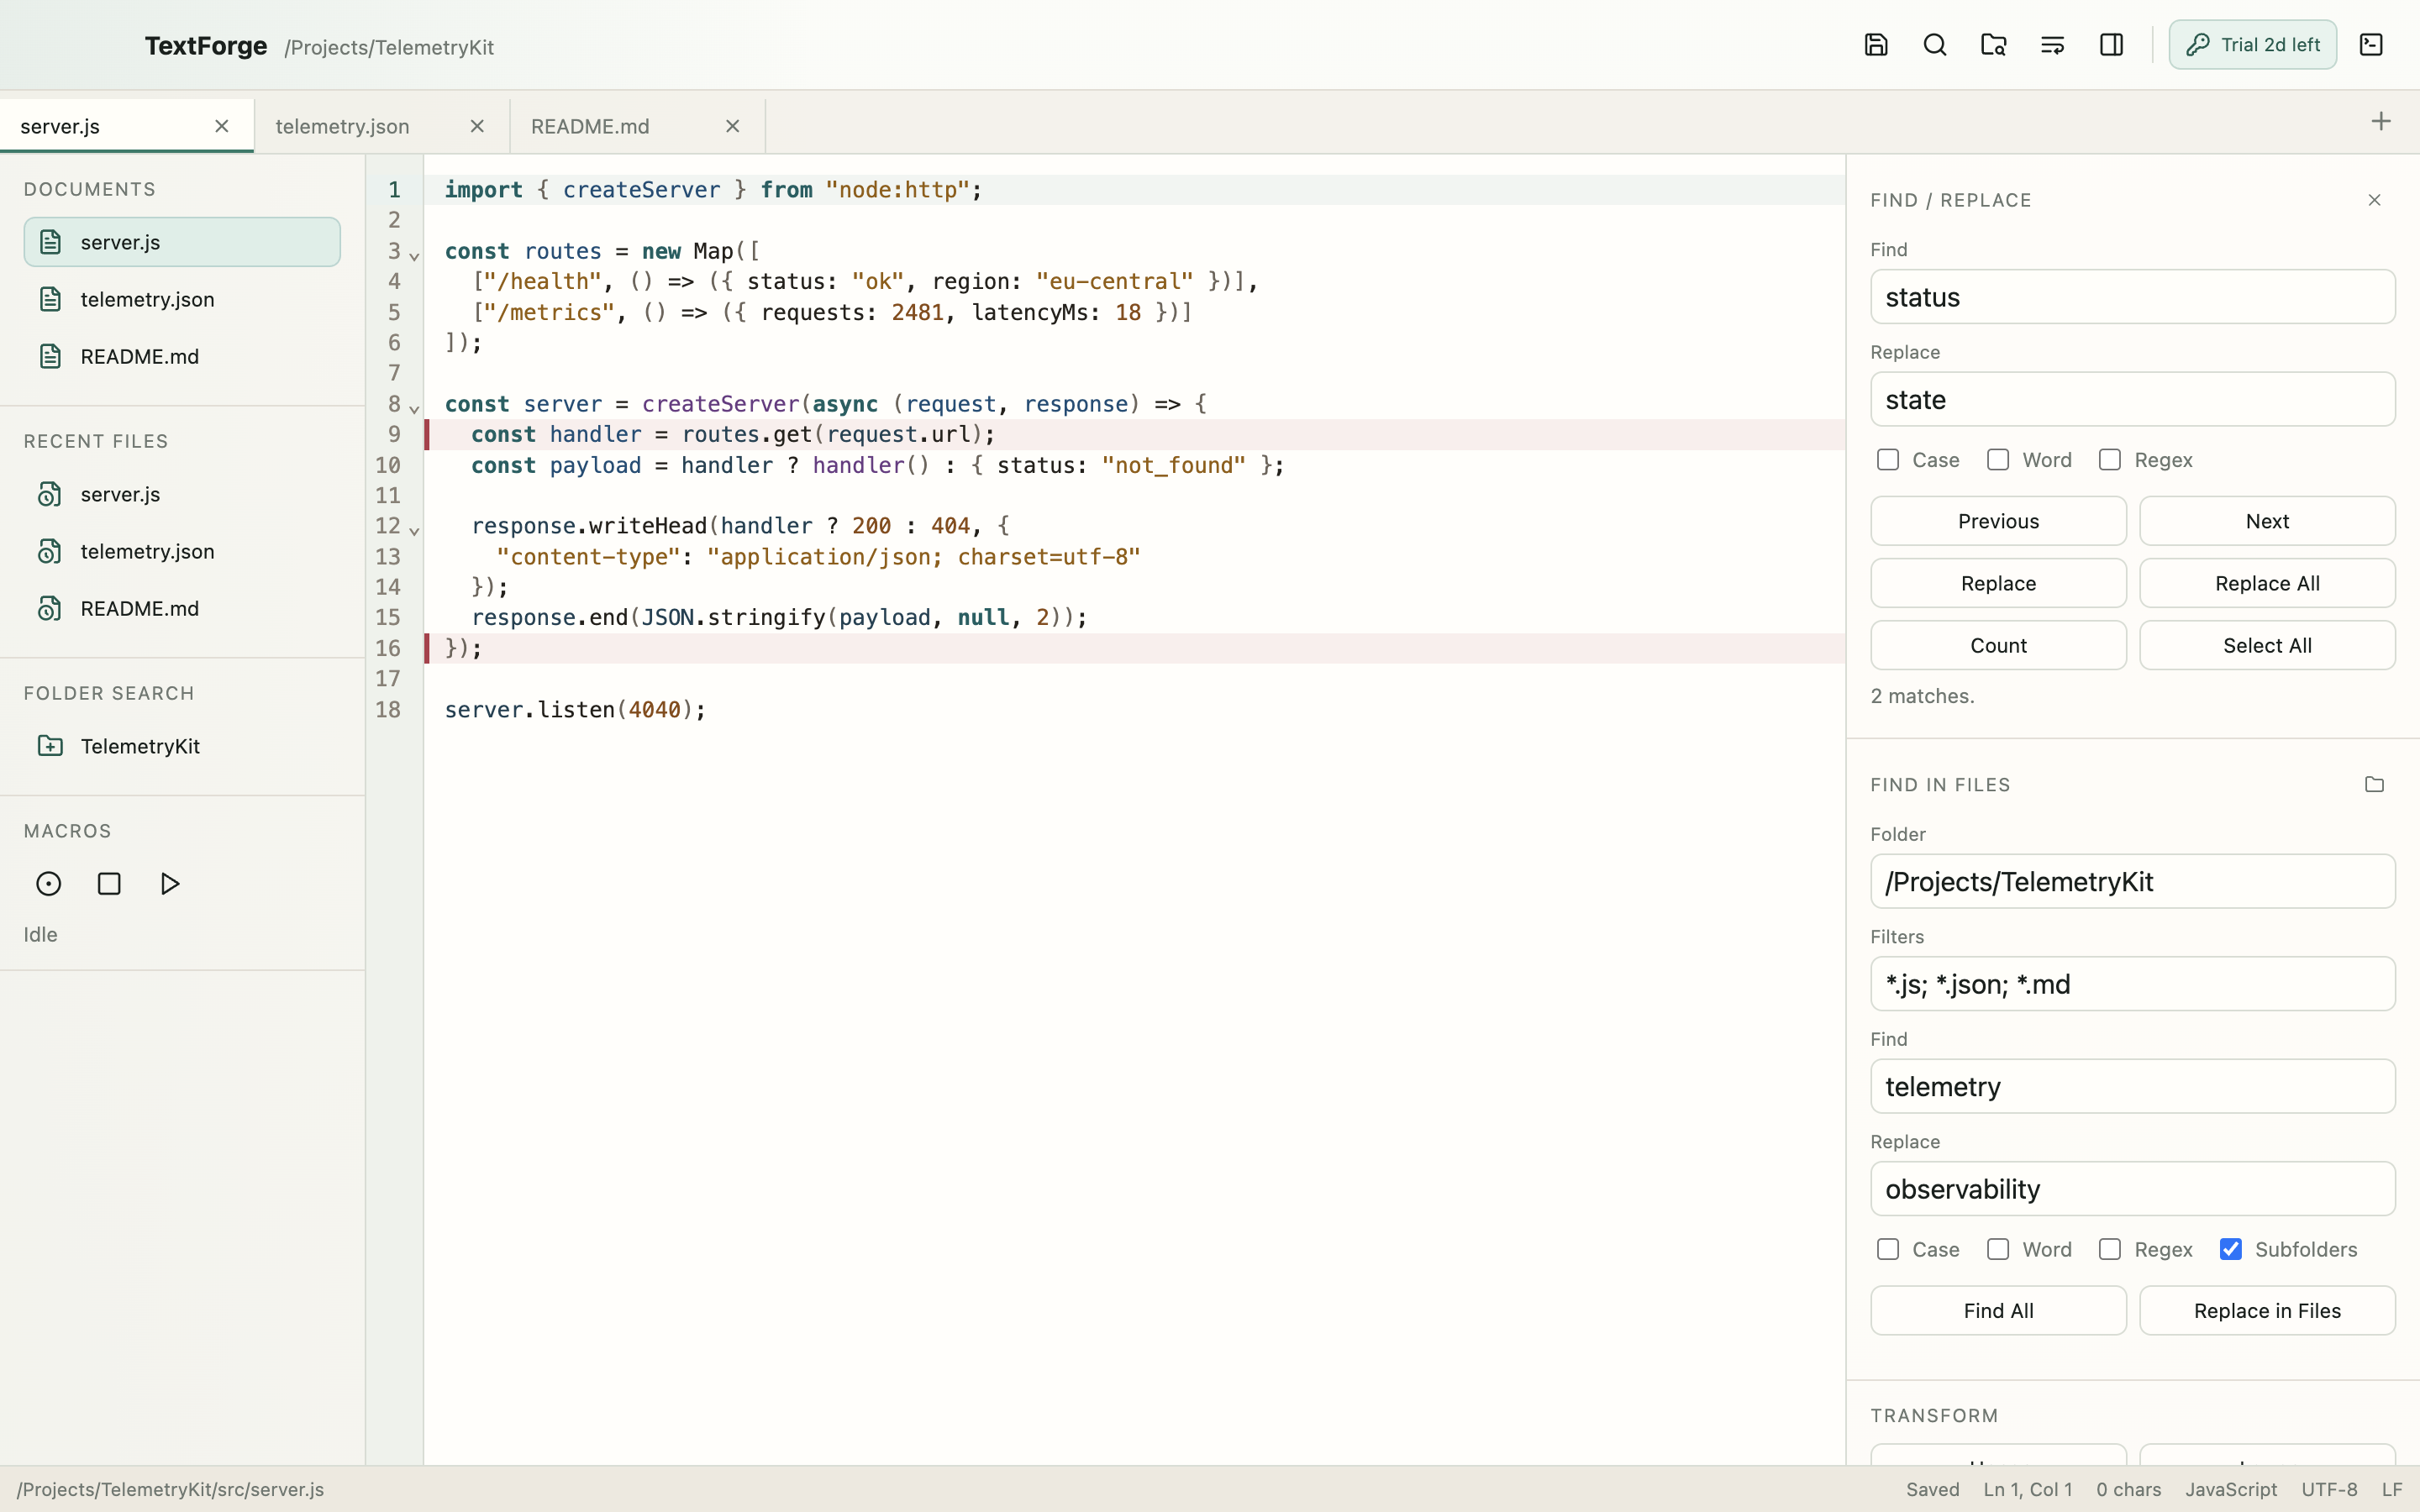Click line number 9 in gutter
The width and height of the screenshot is (2420, 1512).
tap(394, 435)
